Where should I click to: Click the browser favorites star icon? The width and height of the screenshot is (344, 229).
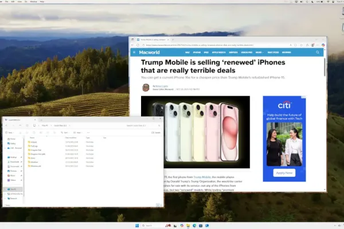pyautogui.click(x=301, y=45)
